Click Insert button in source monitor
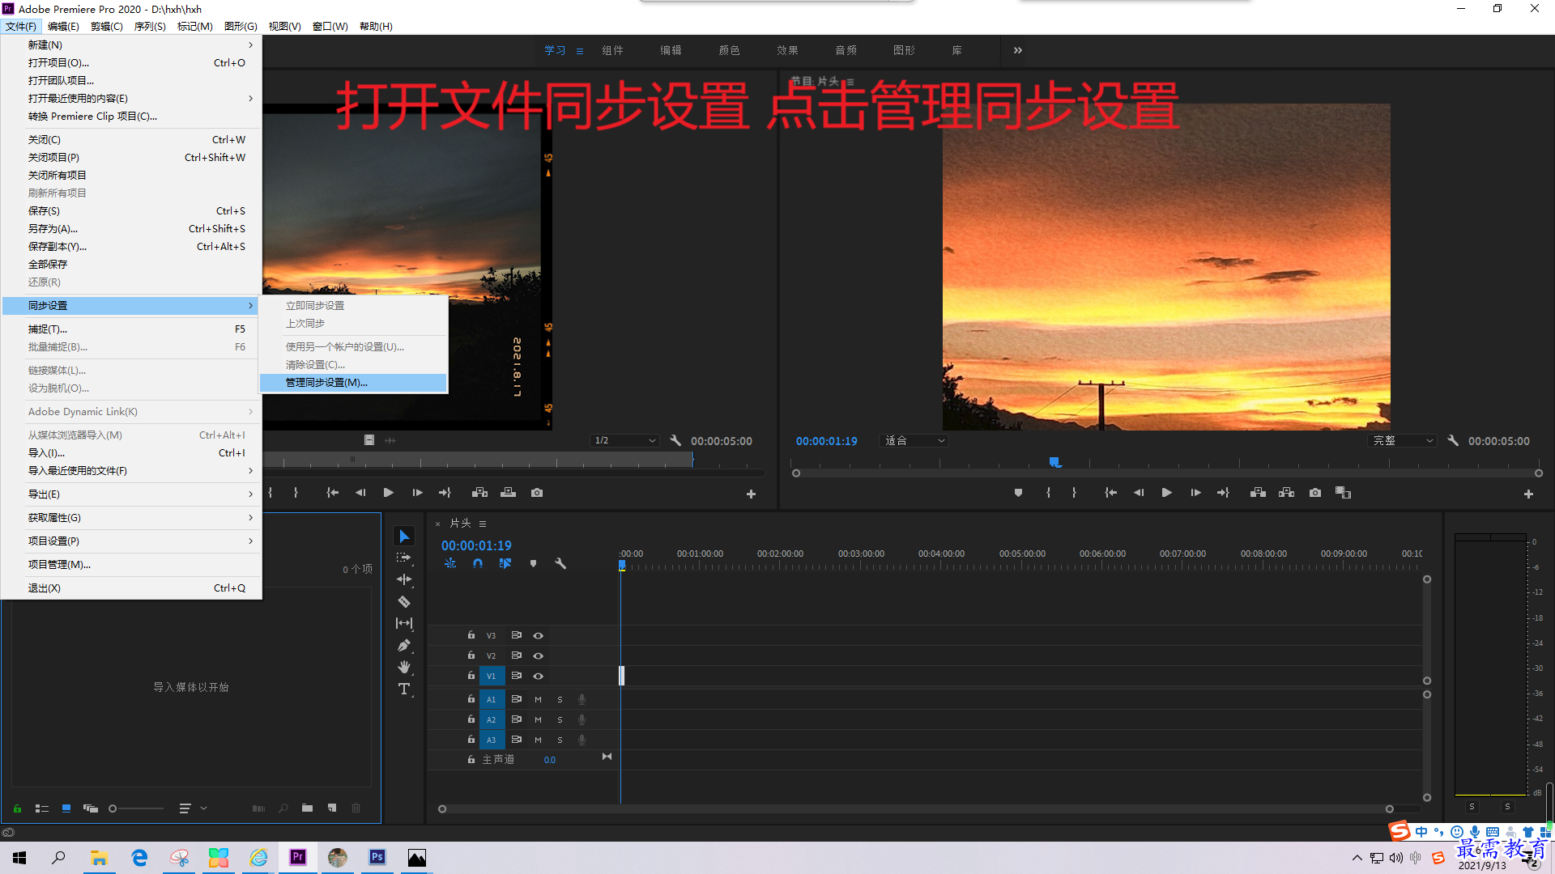Screen dimensions: 1555x874 point(480,493)
